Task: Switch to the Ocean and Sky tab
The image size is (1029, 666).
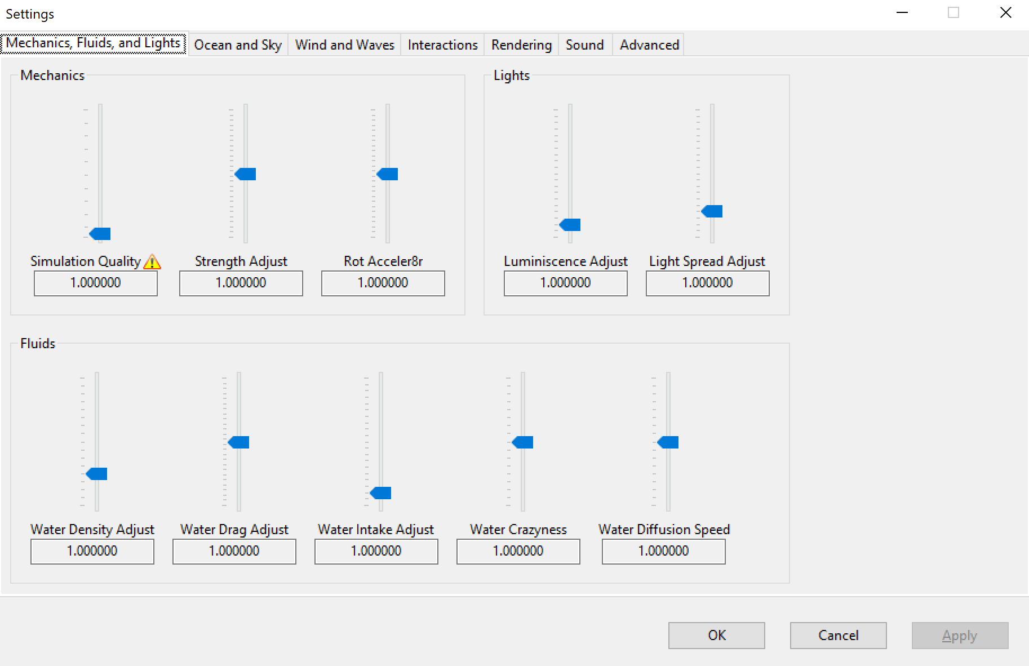Action: tap(238, 45)
